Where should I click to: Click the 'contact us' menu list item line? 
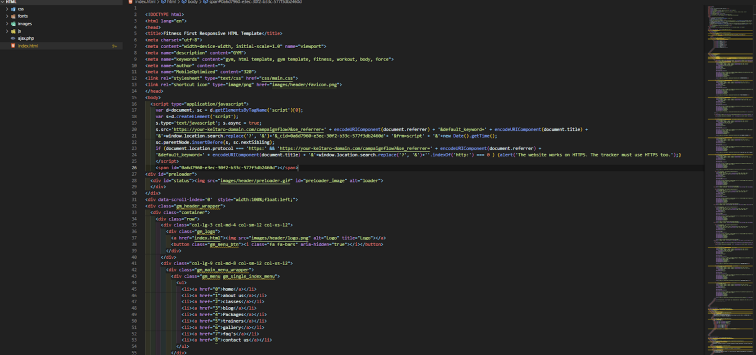point(227,340)
